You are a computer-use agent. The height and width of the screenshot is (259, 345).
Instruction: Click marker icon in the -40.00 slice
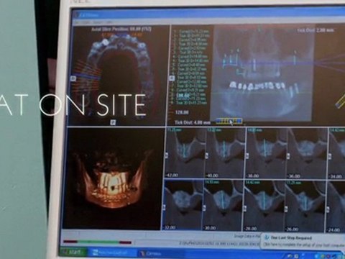[207, 155]
